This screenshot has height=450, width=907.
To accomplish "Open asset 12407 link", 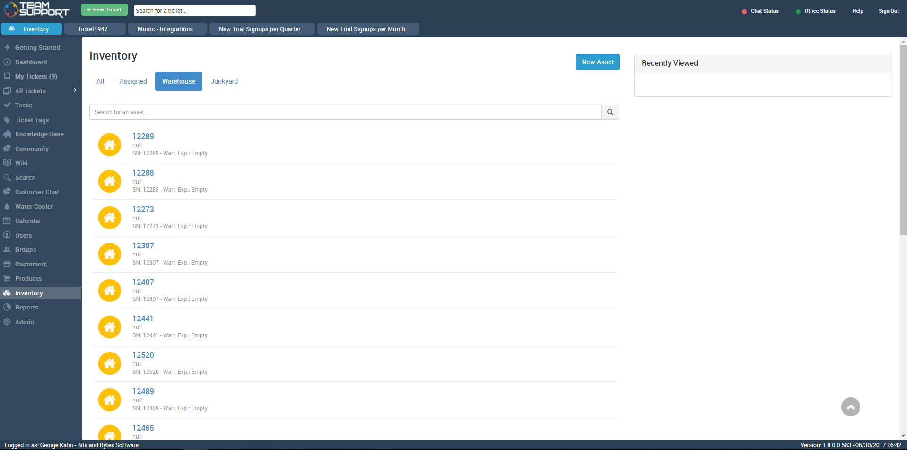I will point(143,282).
